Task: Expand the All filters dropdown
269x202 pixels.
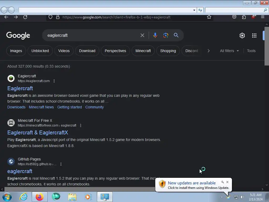Action: pos(229,51)
